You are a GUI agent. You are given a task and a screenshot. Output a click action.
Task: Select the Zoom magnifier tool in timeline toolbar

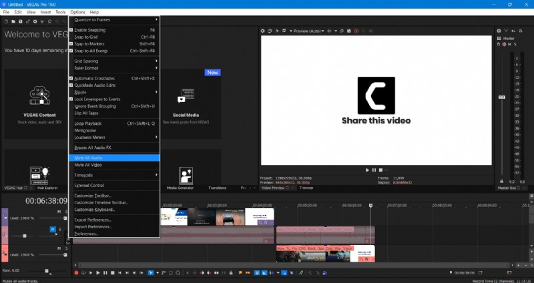click(x=178, y=273)
